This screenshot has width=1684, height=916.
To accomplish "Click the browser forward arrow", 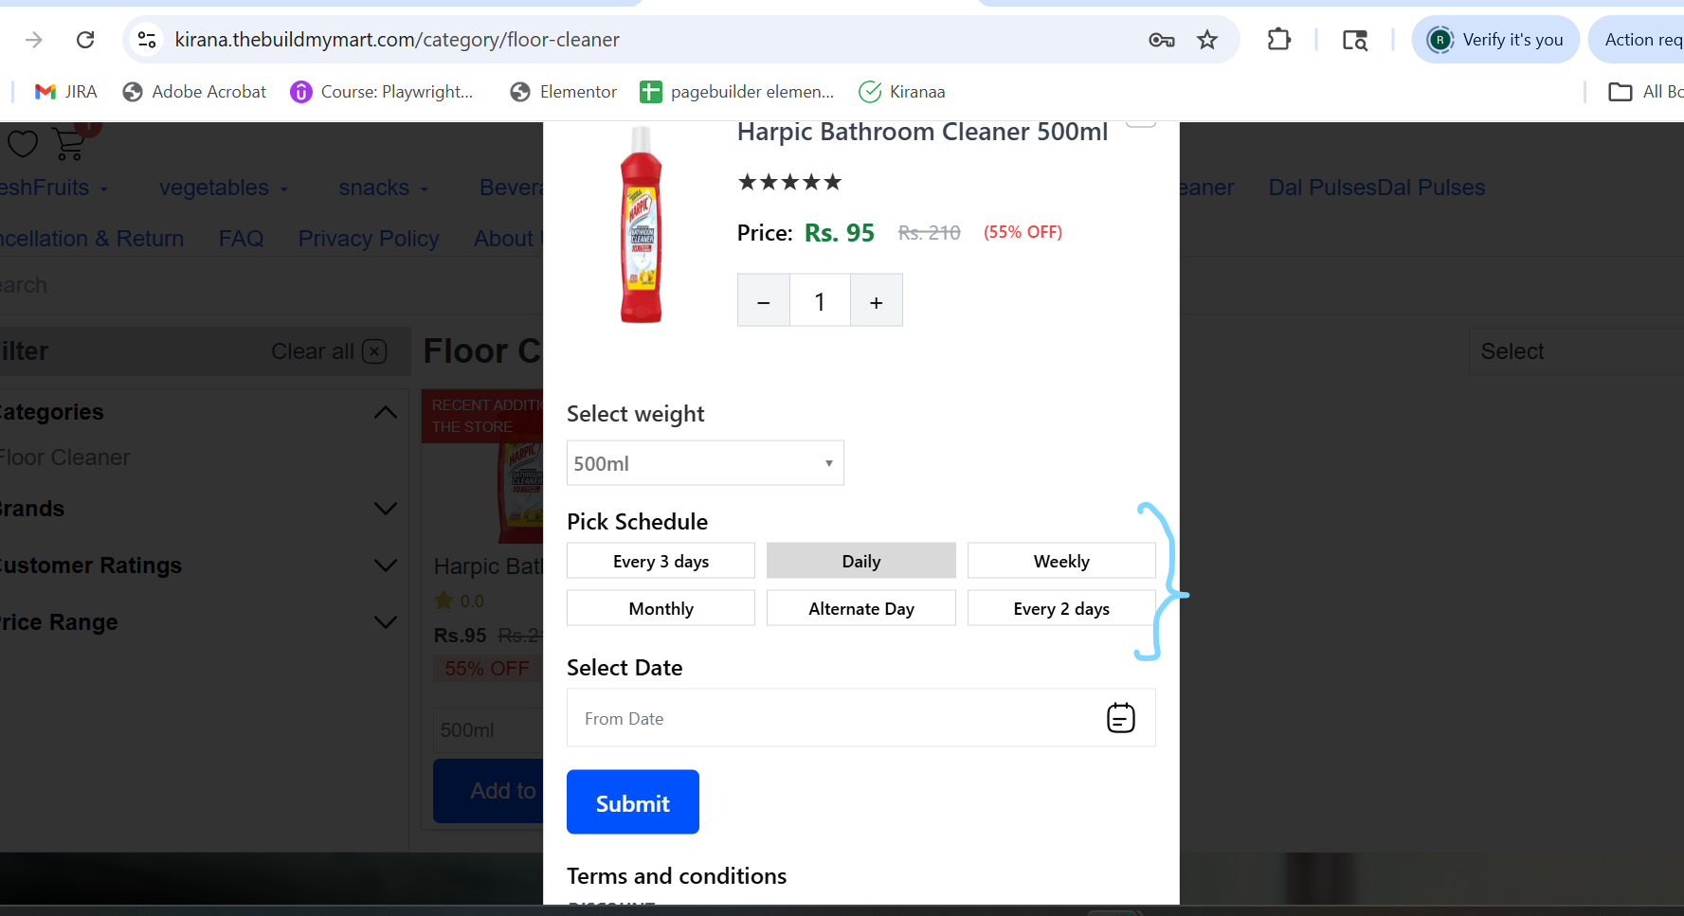I will (x=34, y=40).
